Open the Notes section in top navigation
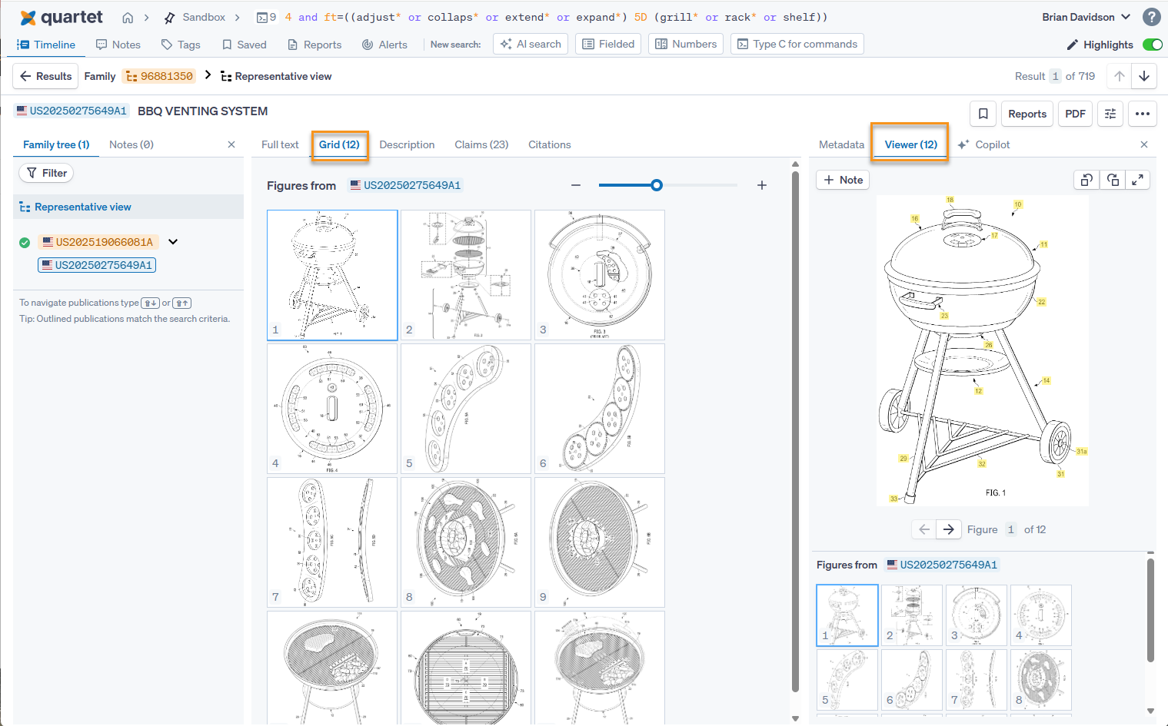Screen dimensions: 1168x726 (118, 45)
